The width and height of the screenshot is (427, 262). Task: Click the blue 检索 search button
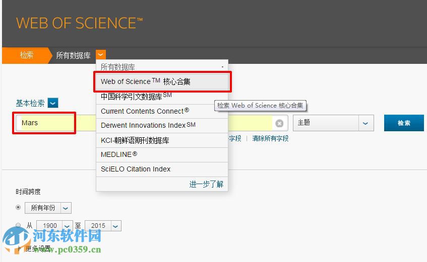404,123
